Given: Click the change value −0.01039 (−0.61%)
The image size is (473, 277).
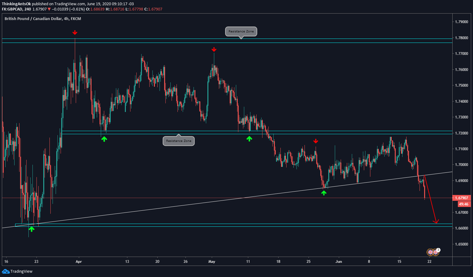Looking at the screenshot, I should pyautogui.click(x=68, y=9).
